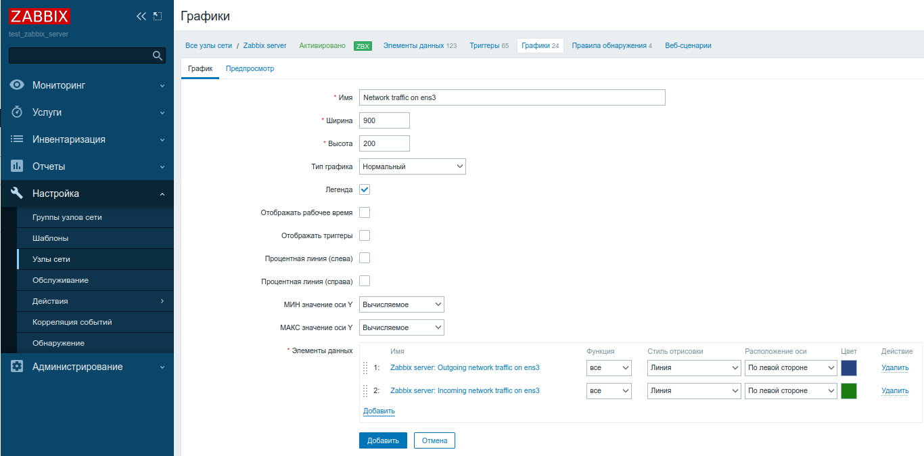Screen dimensions: 924x456
Task: Click the Отчеты chart icon
Action: (18, 166)
